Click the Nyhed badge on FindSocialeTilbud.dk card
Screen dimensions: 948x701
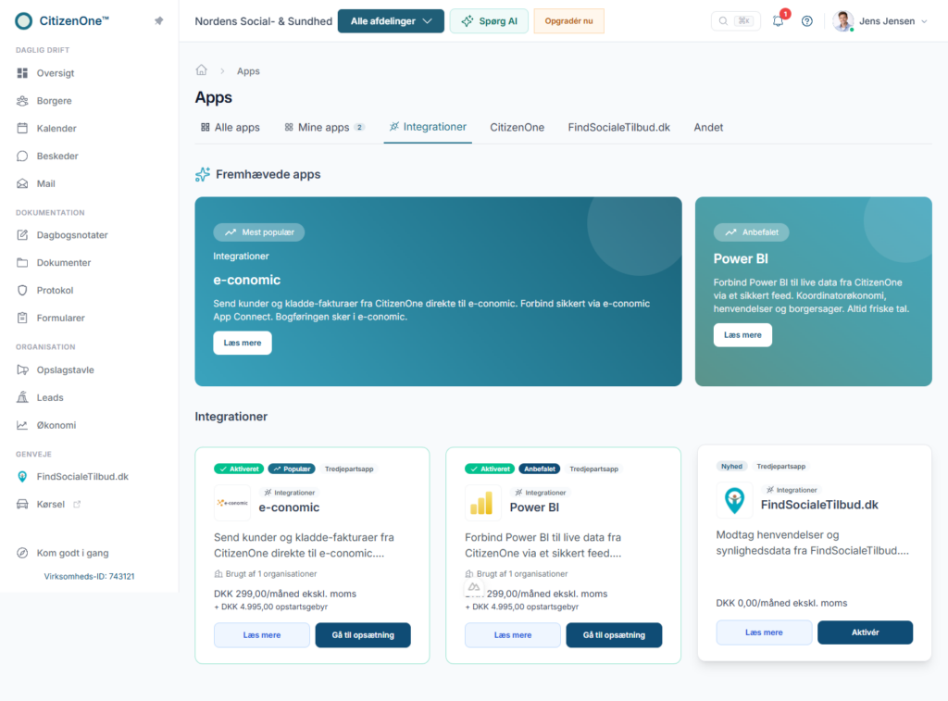pos(731,467)
